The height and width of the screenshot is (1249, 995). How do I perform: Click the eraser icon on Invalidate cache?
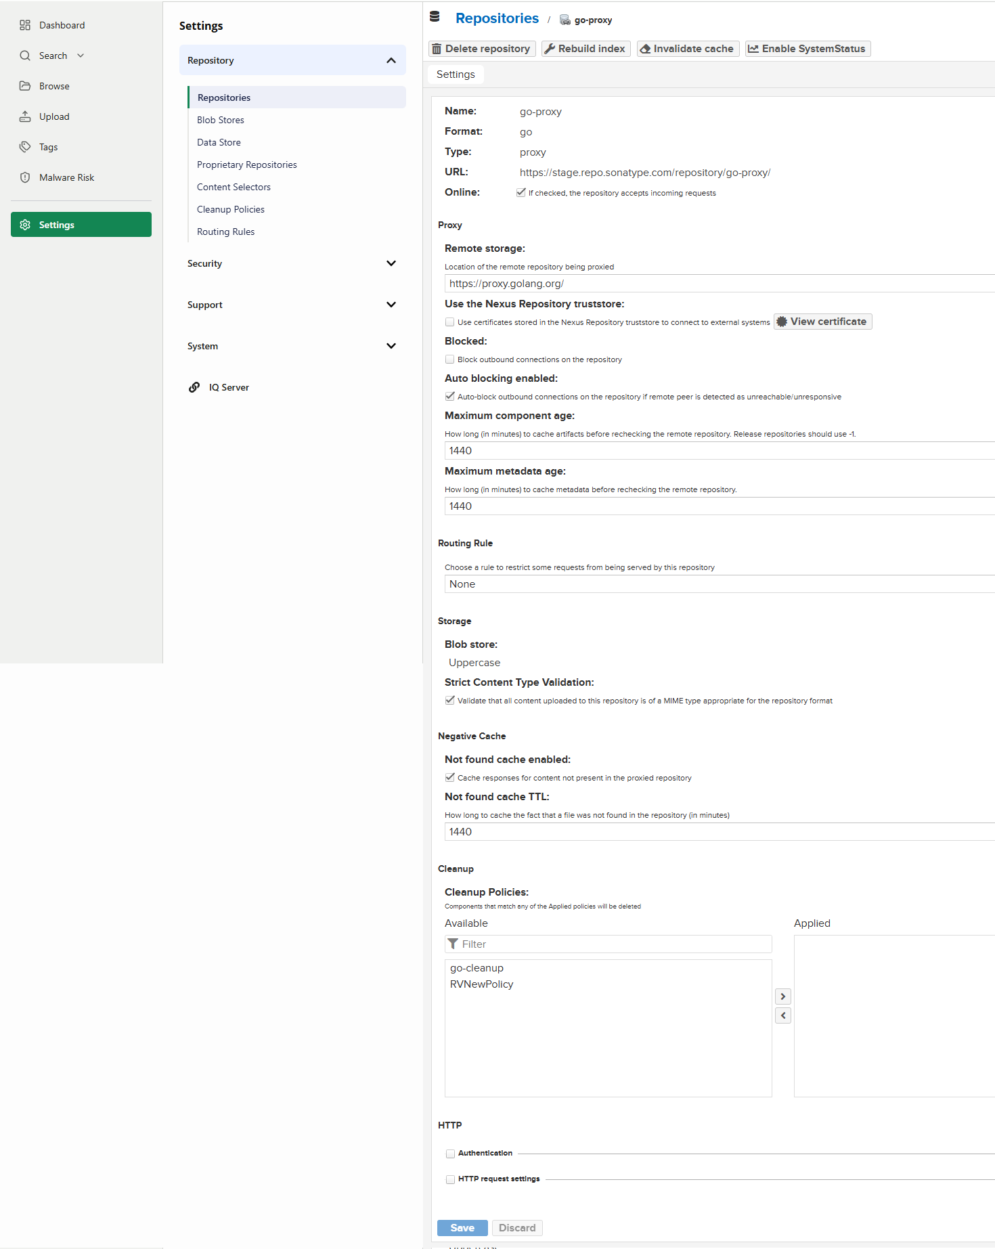(x=645, y=49)
